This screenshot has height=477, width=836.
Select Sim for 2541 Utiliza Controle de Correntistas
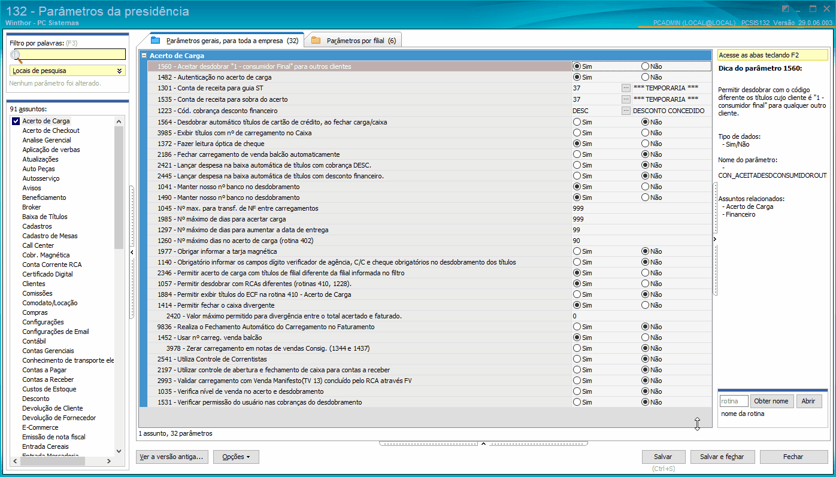tap(577, 359)
